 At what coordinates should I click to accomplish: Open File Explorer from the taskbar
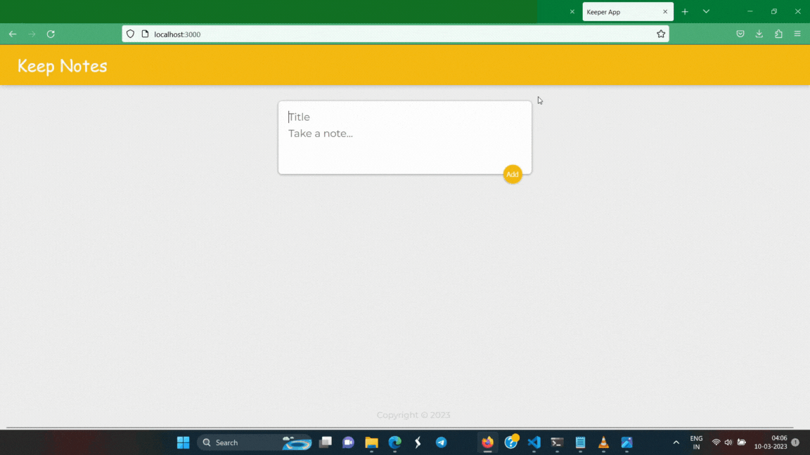(x=371, y=442)
